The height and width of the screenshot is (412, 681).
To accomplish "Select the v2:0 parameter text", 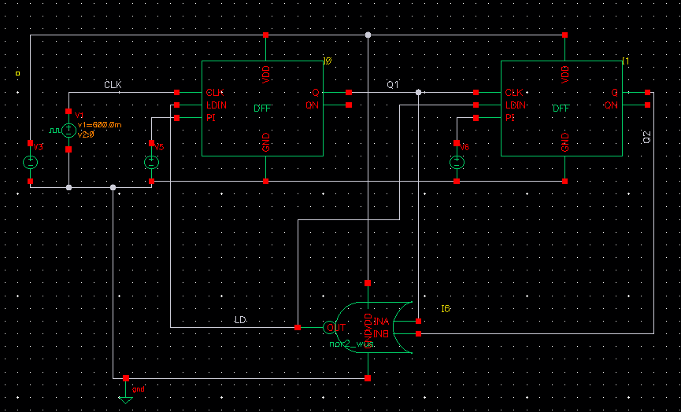I will 86,134.
